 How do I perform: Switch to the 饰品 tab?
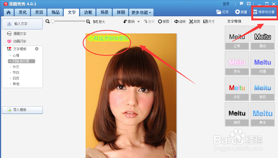(x=55, y=12)
